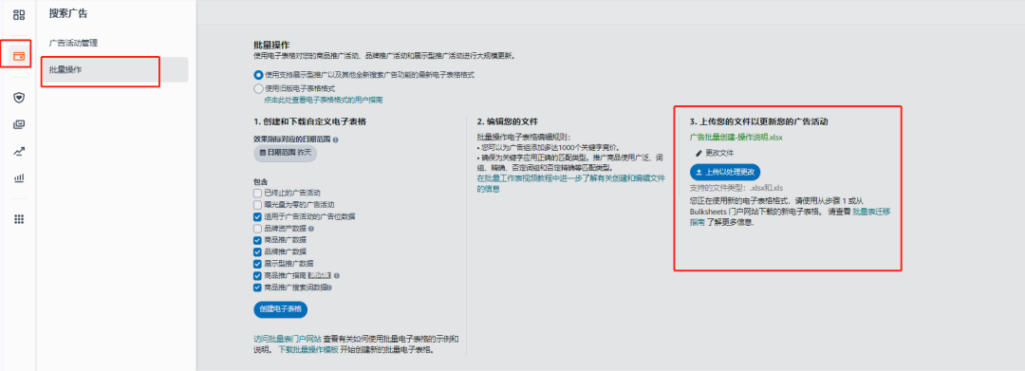This screenshot has width=1025, height=371.
Task: Click info icon next to 品牌资产数据
Action: (310, 229)
